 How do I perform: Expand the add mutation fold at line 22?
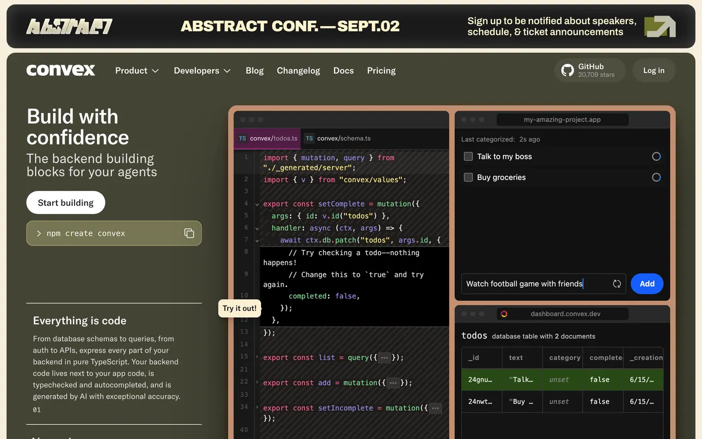[x=257, y=382]
